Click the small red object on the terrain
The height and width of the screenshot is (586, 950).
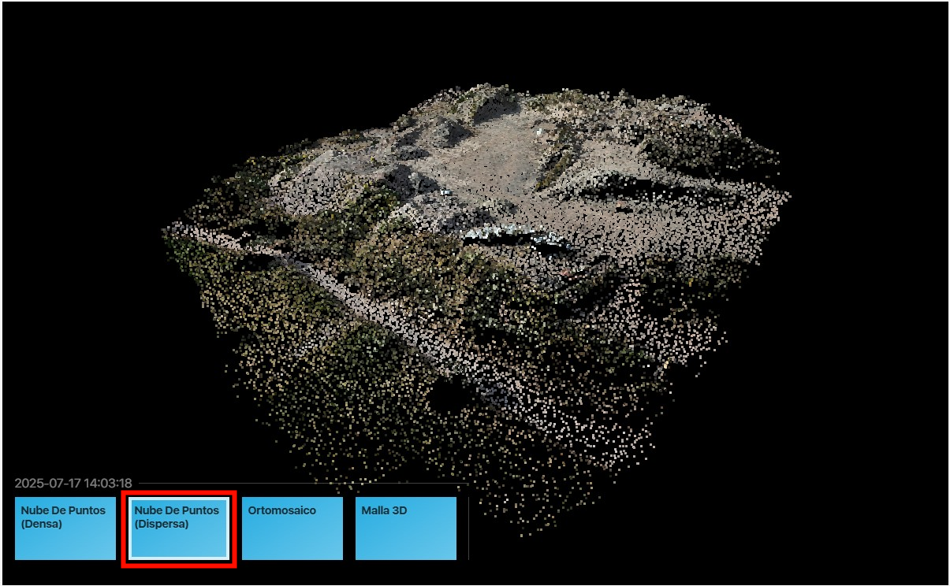[x=564, y=273]
